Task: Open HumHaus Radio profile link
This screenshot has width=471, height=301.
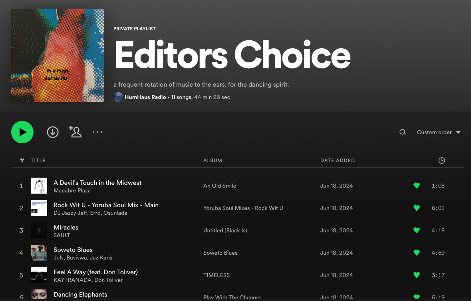Action: coord(145,97)
